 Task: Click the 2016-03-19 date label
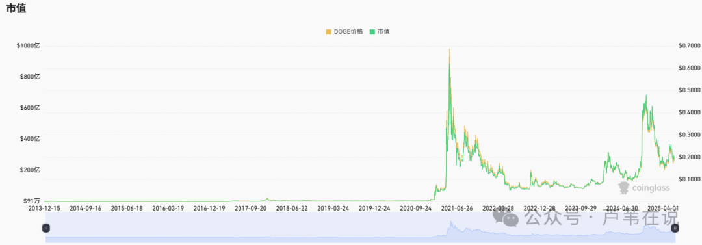168,208
